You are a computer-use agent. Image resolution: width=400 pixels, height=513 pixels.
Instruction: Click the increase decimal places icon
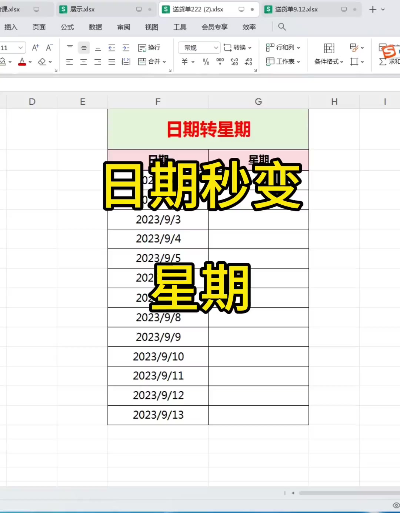pyautogui.click(x=234, y=62)
